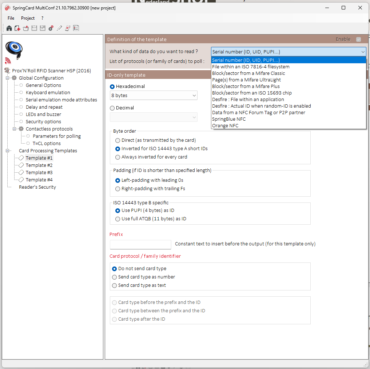The image size is (370, 369).
Task: Toggle the Enable checkbox in template header
Action: [x=358, y=39]
